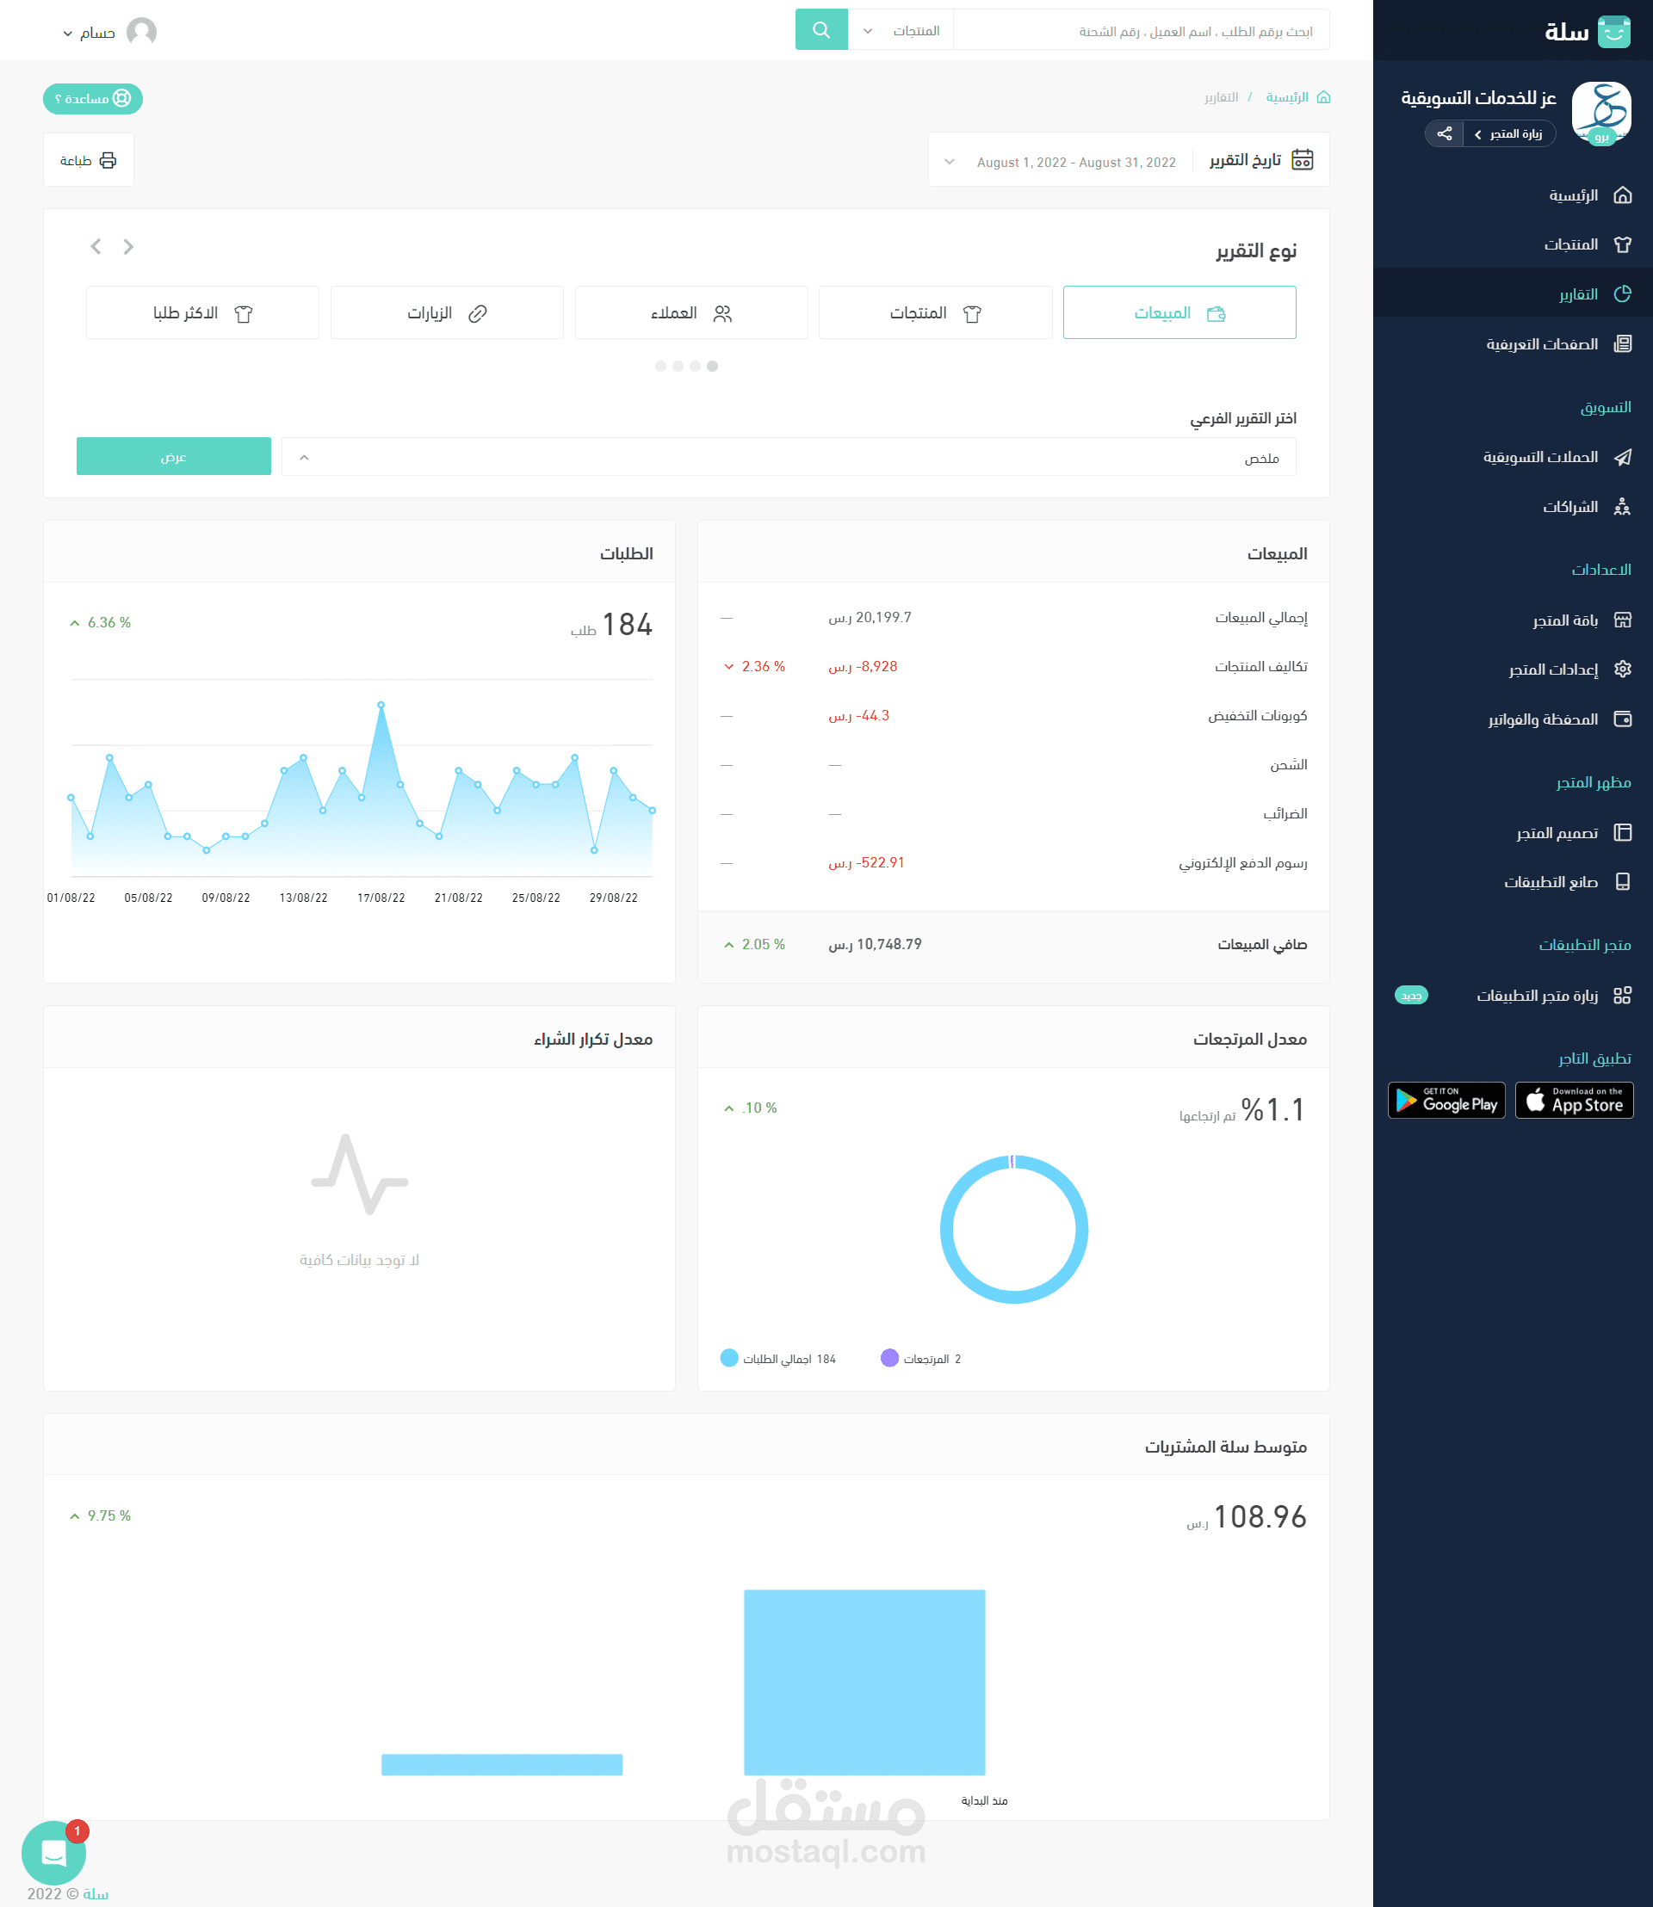This screenshot has width=1653, height=1907.
Task: Click the 9.75 % basket change indicator
Action: (101, 1515)
